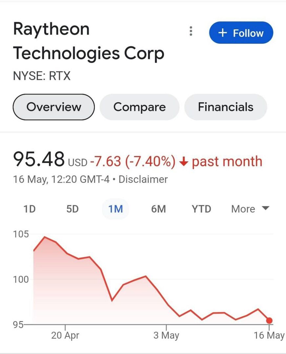Select the 1M time range

115,209
